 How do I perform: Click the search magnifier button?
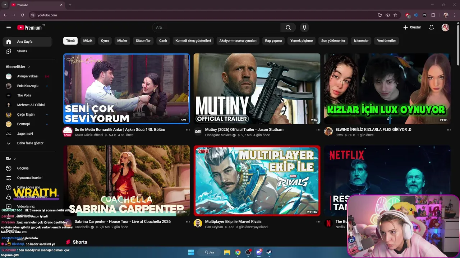point(288,28)
